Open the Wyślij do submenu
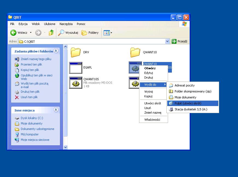Viewport: 238px width, 177px height. coord(154,85)
